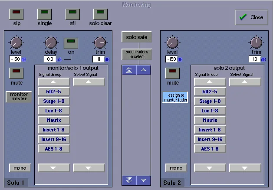Screen dimensions: 273x190
Task: Mute the Solo 1 output
Action: point(16,73)
